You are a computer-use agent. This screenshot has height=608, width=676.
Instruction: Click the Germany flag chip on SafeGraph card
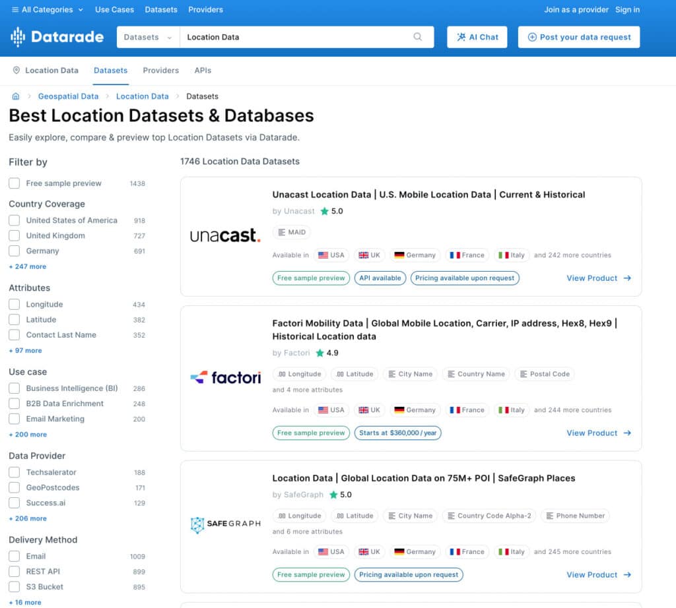pos(415,552)
